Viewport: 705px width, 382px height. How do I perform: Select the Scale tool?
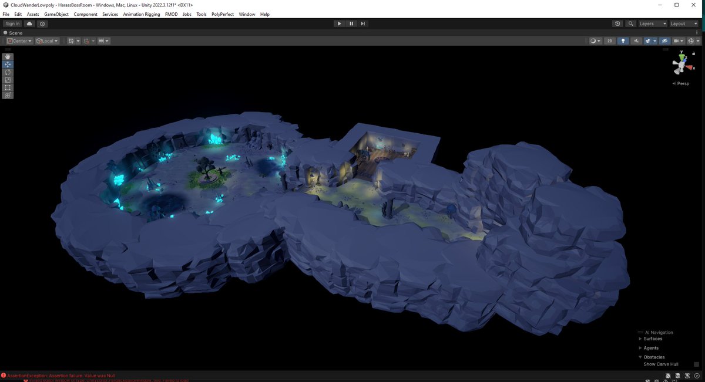[8, 80]
